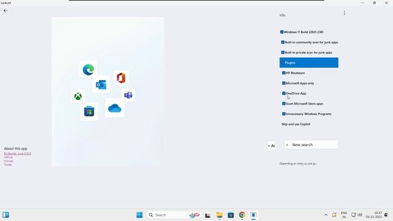The height and width of the screenshot is (221, 393).
Task: Open the GitHub link
Action: click(x=8, y=157)
